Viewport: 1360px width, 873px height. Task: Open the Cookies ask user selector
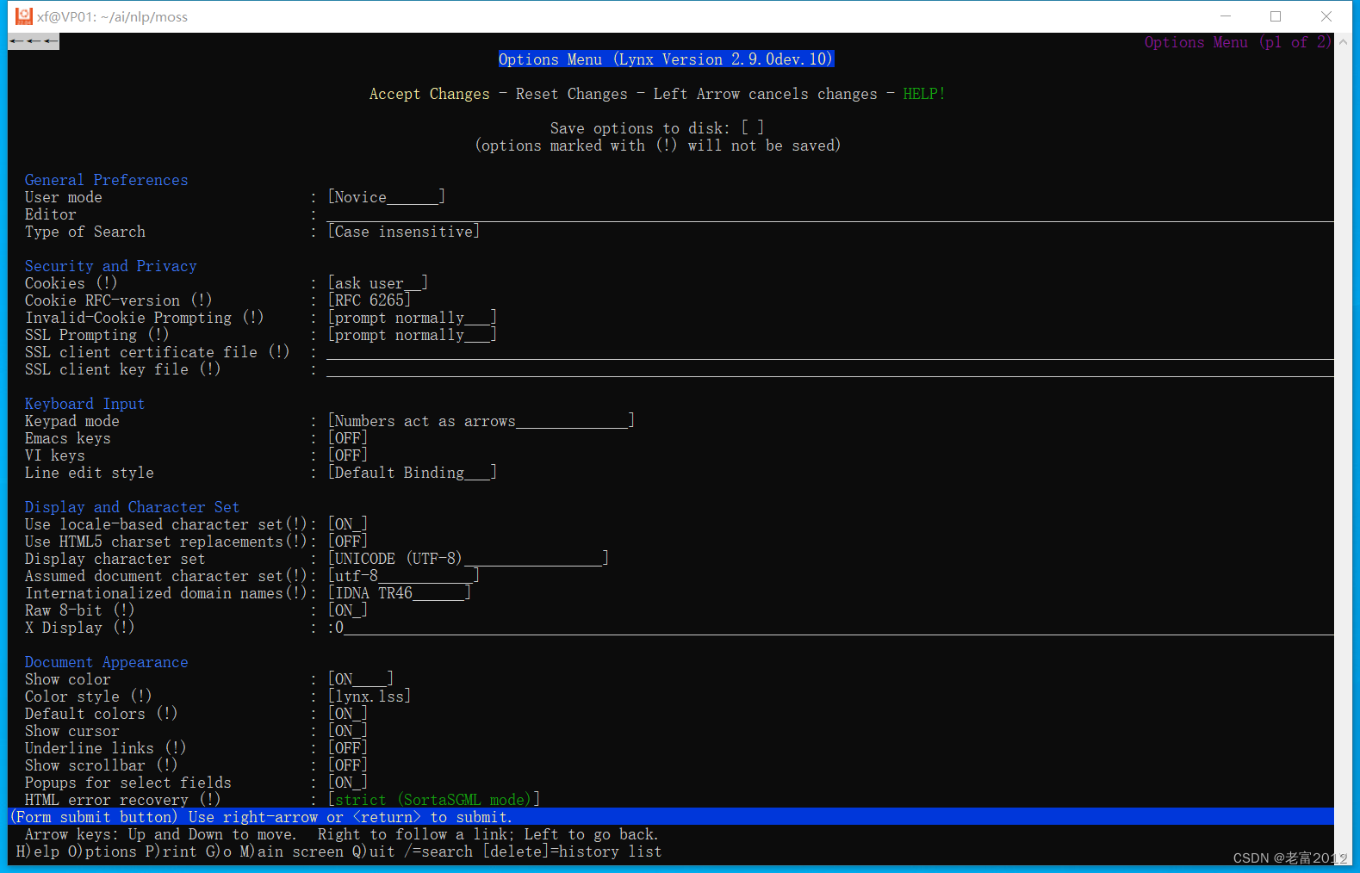377,283
